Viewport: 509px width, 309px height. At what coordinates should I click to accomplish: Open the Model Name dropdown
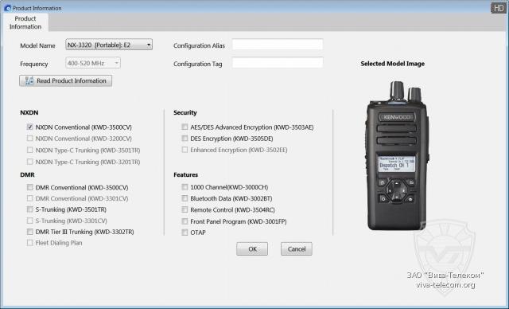[109, 45]
